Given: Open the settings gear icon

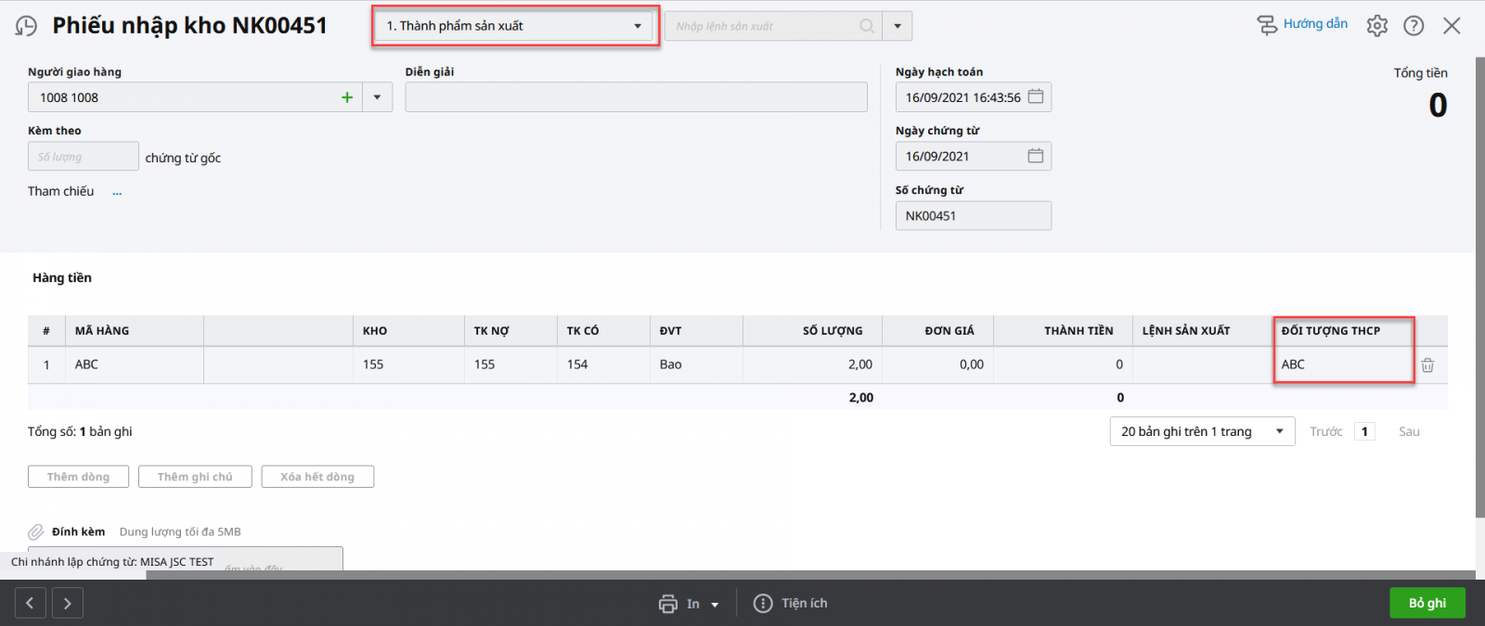Looking at the screenshot, I should pos(1377,26).
